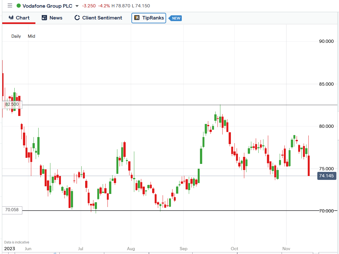Click the 80.000 price axis label

(326, 126)
